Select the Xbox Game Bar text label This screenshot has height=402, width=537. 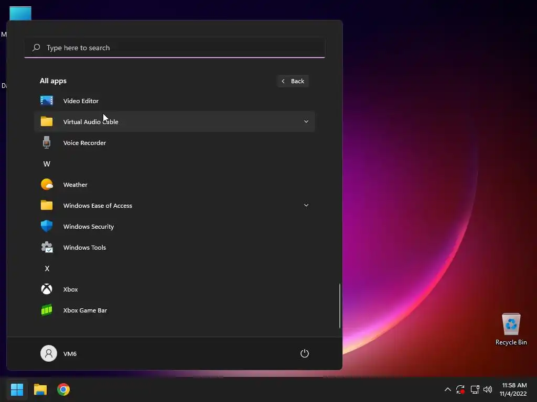85,310
